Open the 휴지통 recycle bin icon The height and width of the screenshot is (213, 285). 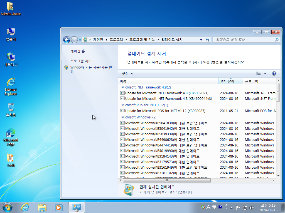coord(11,110)
